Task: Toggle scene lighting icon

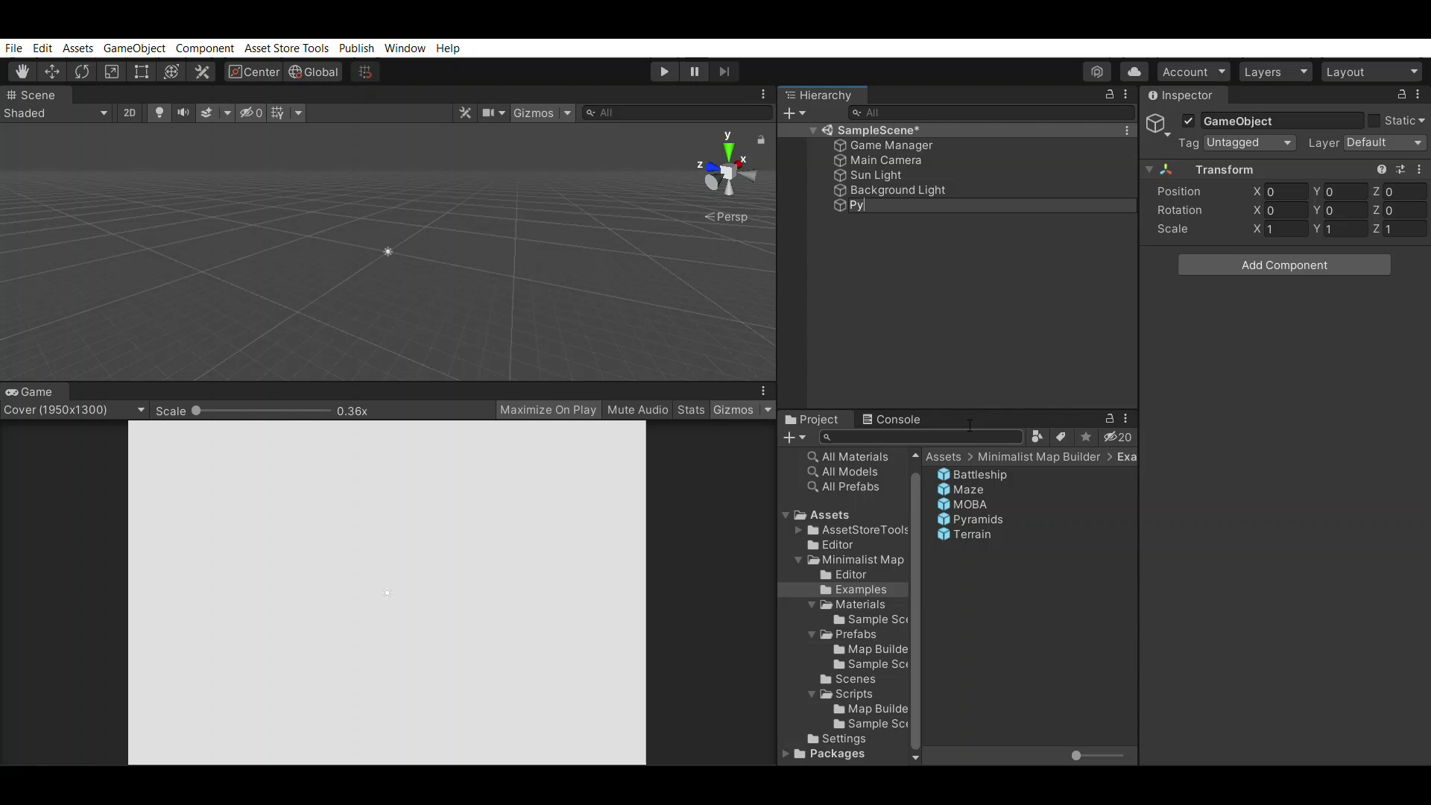Action: [x=159, y=113]
